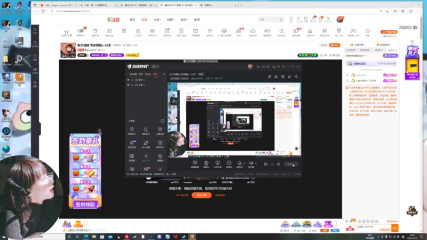Toggle eye visibility of second source layer
427x240 pixels.
click(x=128, y=85)
